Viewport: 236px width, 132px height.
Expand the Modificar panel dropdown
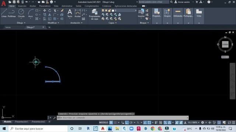[x=53, y=23]
